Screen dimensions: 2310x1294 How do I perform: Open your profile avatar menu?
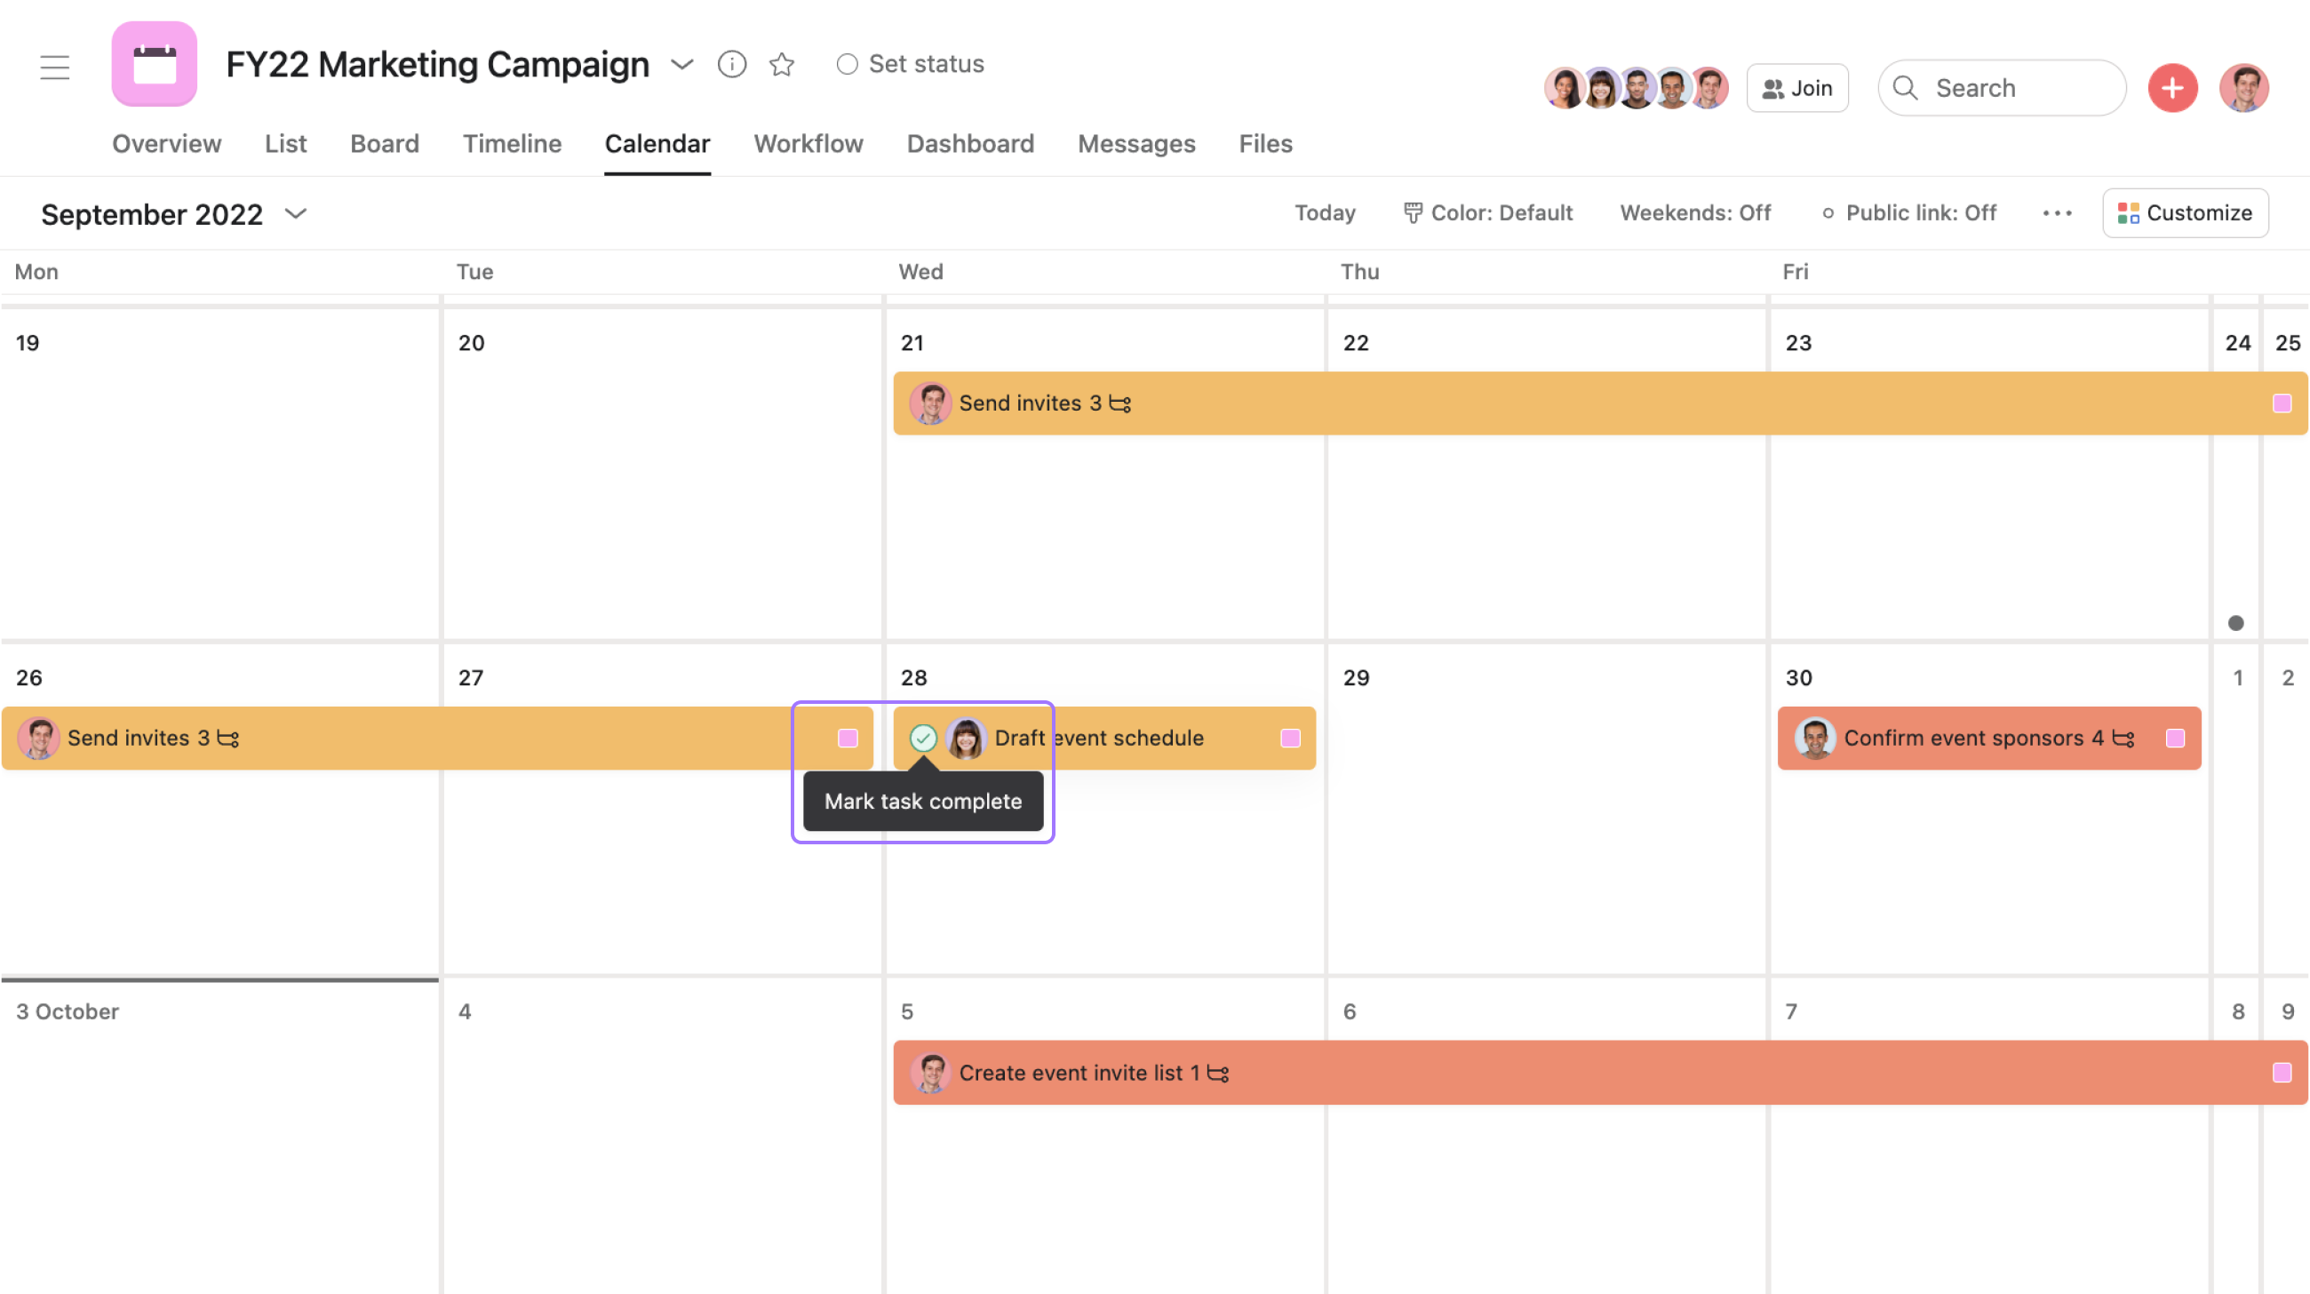click(2244, 87)
